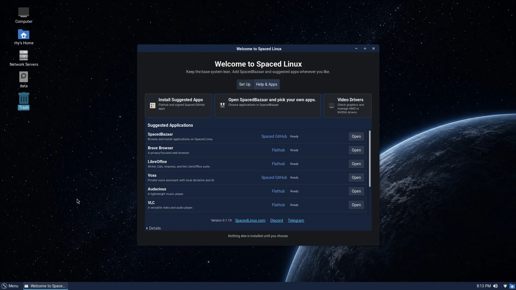Click Welcome to Space... taskbar window entry
This screenshot has height=290, width=516.
point(45,286)
